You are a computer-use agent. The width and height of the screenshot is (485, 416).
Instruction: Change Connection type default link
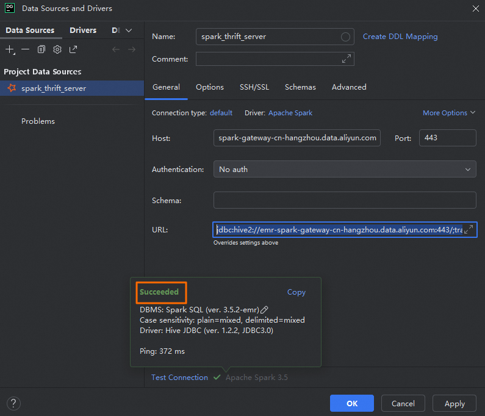(221, 113)
